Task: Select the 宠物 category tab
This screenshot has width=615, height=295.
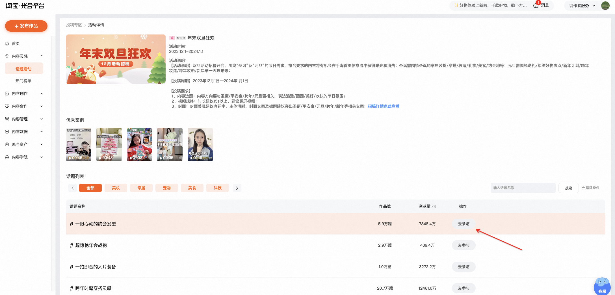Action: (x=167, y=188)
